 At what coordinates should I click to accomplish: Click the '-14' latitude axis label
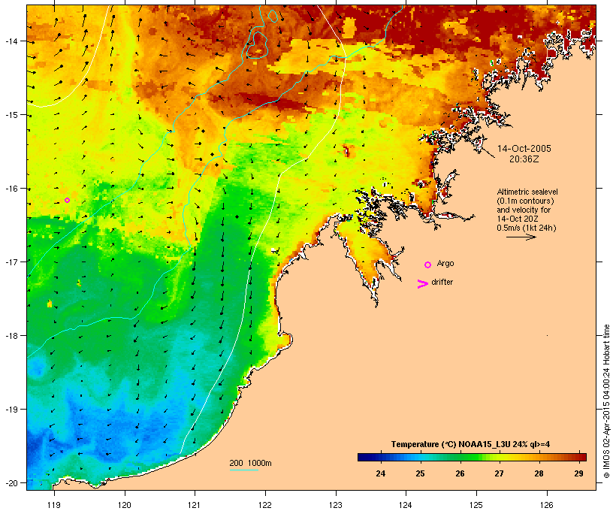click(11, 41)
